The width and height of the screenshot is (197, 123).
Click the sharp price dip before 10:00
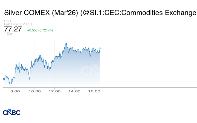point(29,80)
